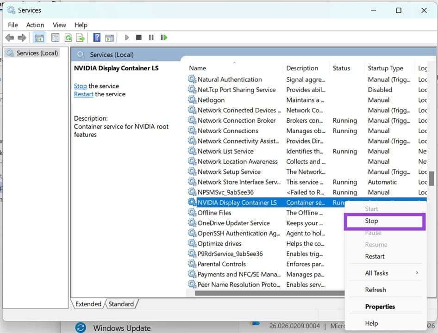
Task: Click the Restart Service toolbar icon
Action: point(163,38)
